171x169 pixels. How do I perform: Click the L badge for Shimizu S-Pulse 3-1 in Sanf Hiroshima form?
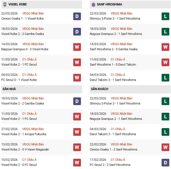[x=166, y=16]
